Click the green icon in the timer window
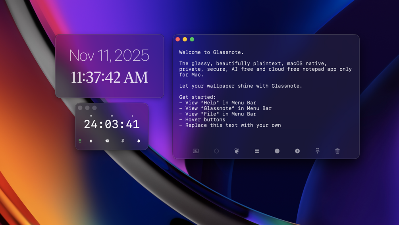The height and width of the screenshot is (225, 399). [x=80, y=141]
